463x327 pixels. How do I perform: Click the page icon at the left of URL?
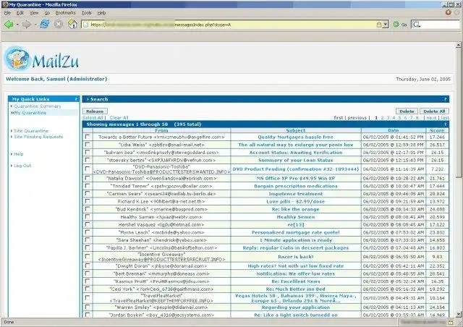tap(85, 25)
